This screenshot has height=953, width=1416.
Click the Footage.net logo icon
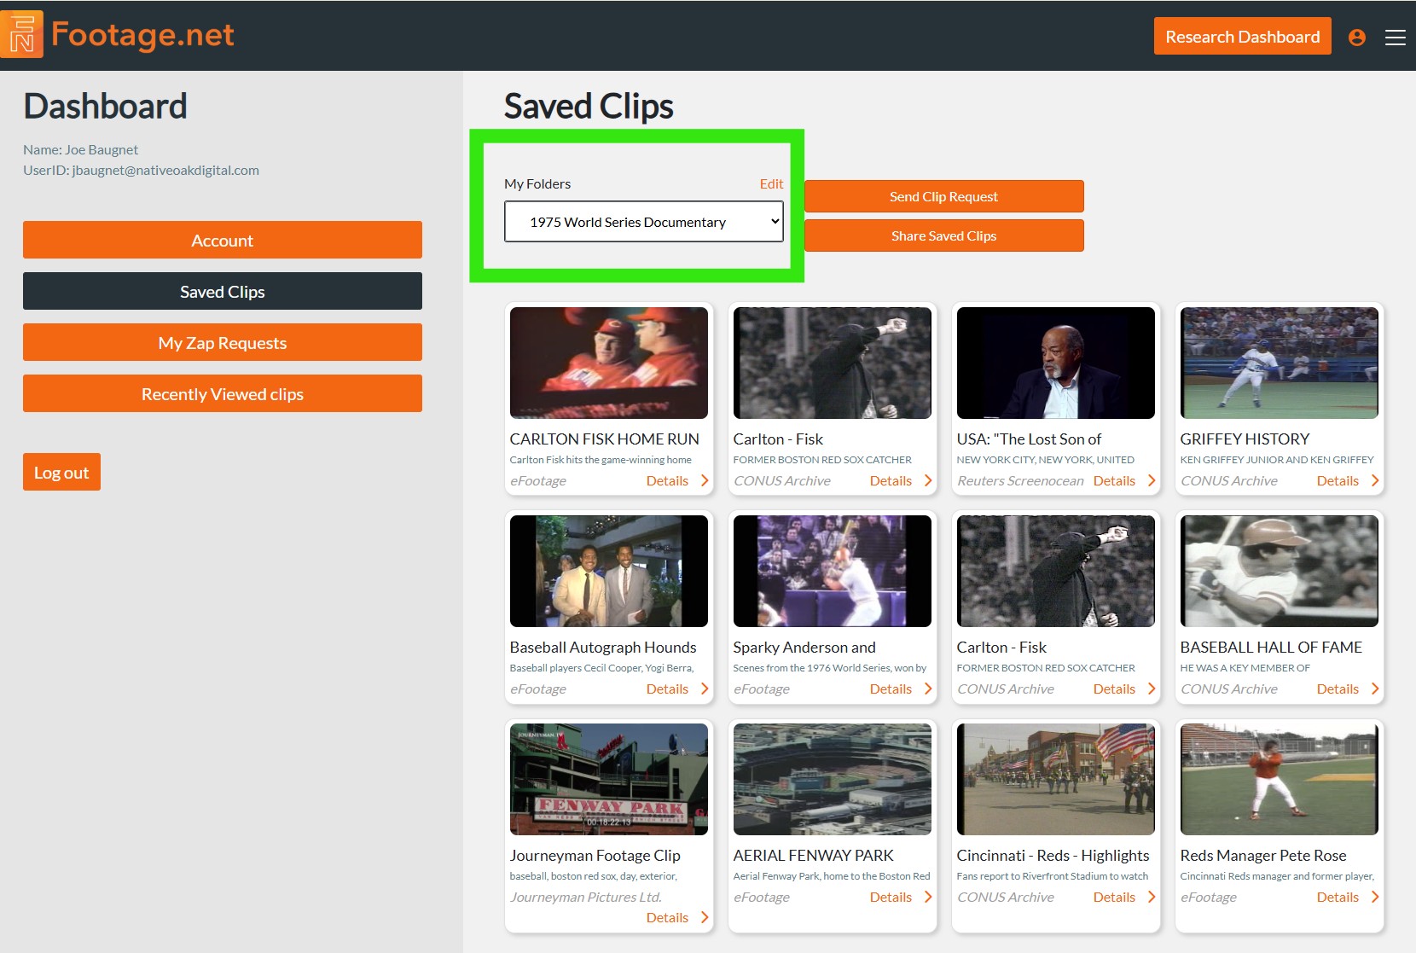click(22, 35)
